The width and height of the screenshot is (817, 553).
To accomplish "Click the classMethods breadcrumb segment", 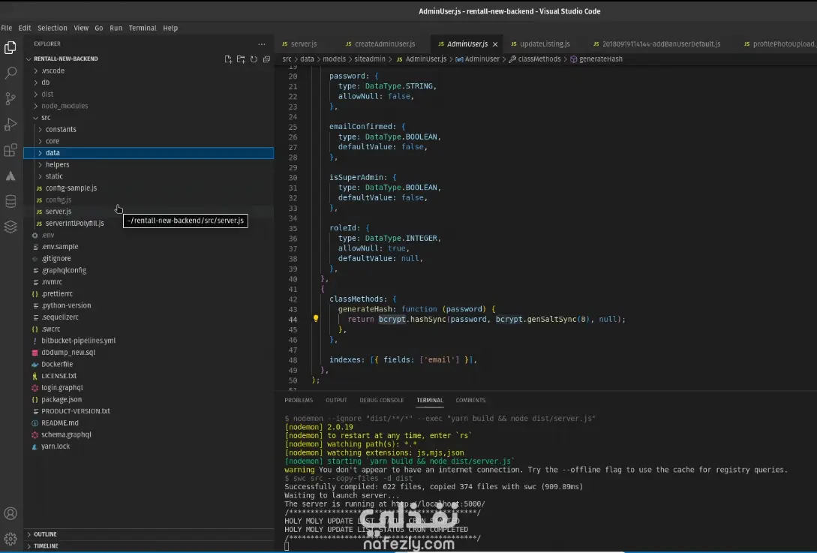I will pyautogui.click(x=539, y=59).
